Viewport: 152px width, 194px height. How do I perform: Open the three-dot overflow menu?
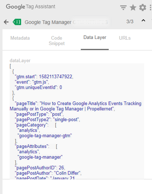pos(151,7)
